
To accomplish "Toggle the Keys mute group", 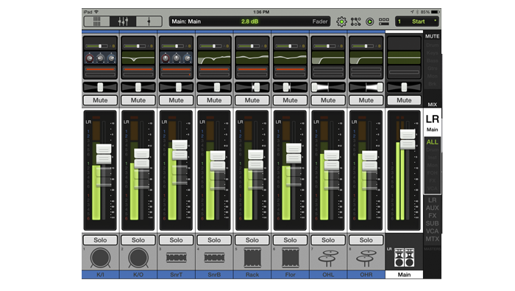I will click(x=433, y=53).
